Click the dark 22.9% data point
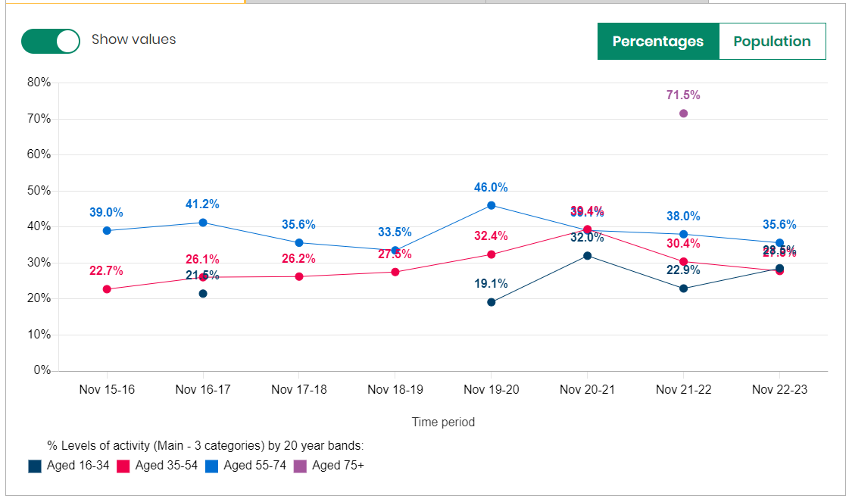Image resolution: width=849 pixels, height=502 pixels. tap(683, 288)
